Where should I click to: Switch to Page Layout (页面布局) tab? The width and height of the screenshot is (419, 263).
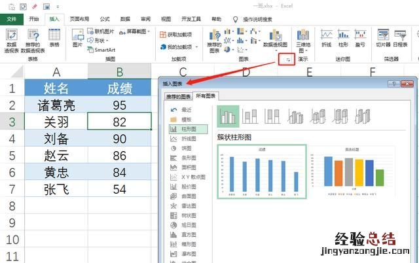[79, 19]
